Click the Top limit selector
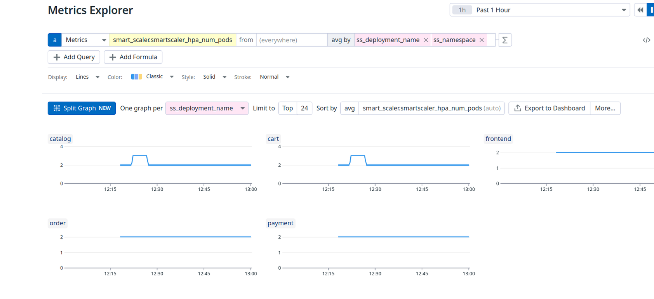Viewport: 654px width, 299px height. click(x=288, y=108)
